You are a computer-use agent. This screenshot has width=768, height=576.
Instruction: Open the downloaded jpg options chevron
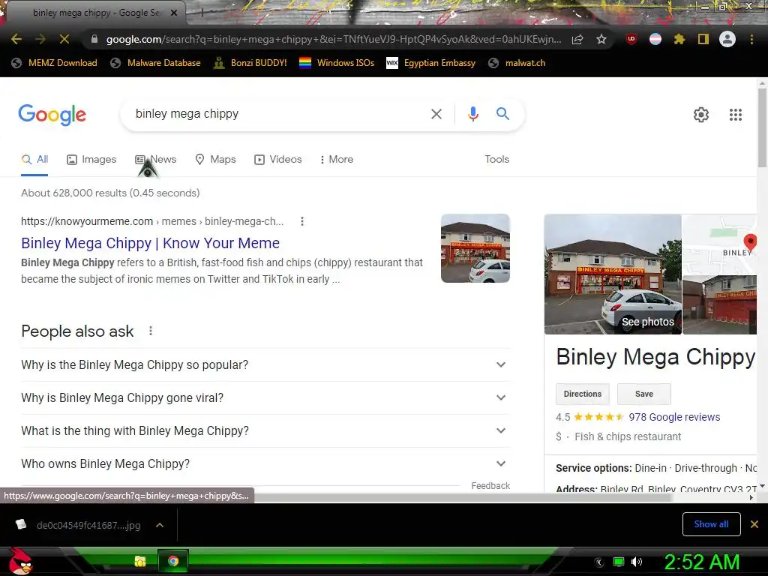pyautogui.click(x=160, y=525)
